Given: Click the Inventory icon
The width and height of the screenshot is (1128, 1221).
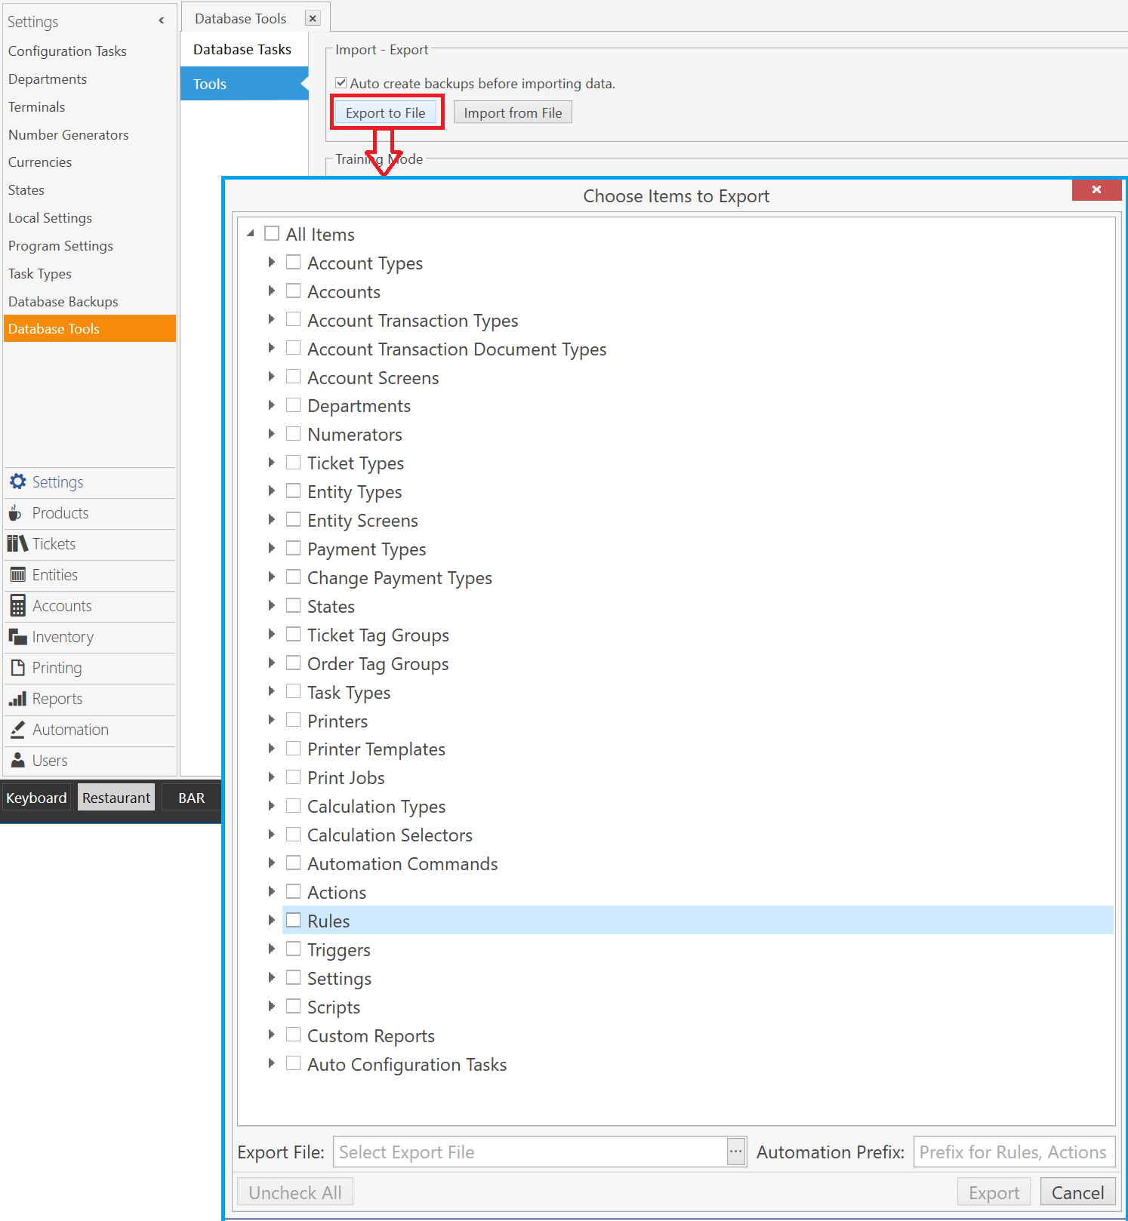Looking at the screenshot, I should [17, 637].
